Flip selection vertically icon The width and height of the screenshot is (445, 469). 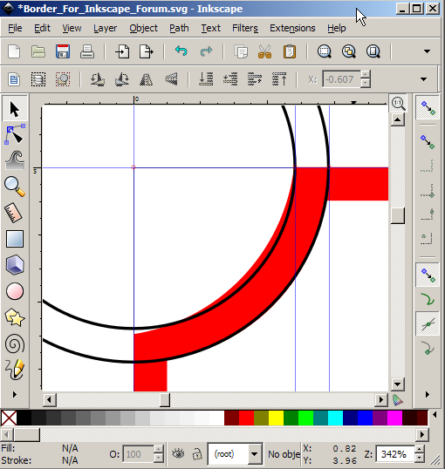pos(171,79)
